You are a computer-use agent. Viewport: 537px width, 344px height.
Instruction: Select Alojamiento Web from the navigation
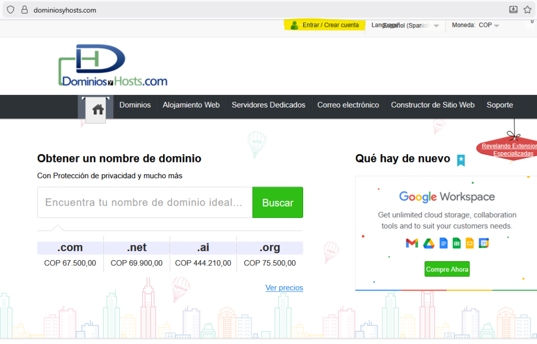click(191, 105)
